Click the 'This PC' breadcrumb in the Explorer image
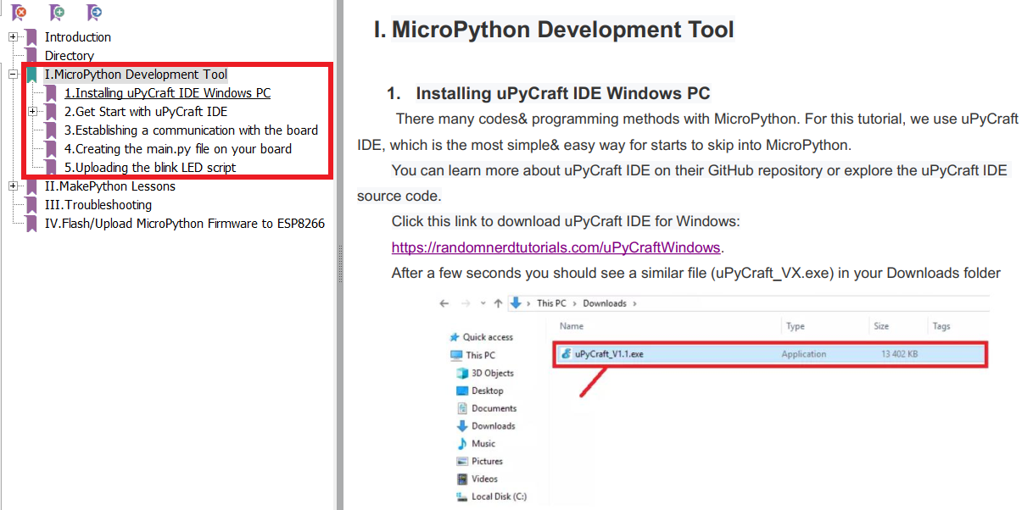This screenshot has width=1033, height=510. point(551,303)
